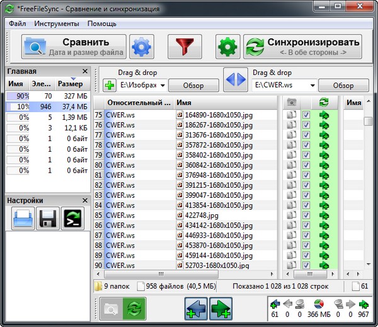Sort by the Размер column header

click(x=69, y=84)
